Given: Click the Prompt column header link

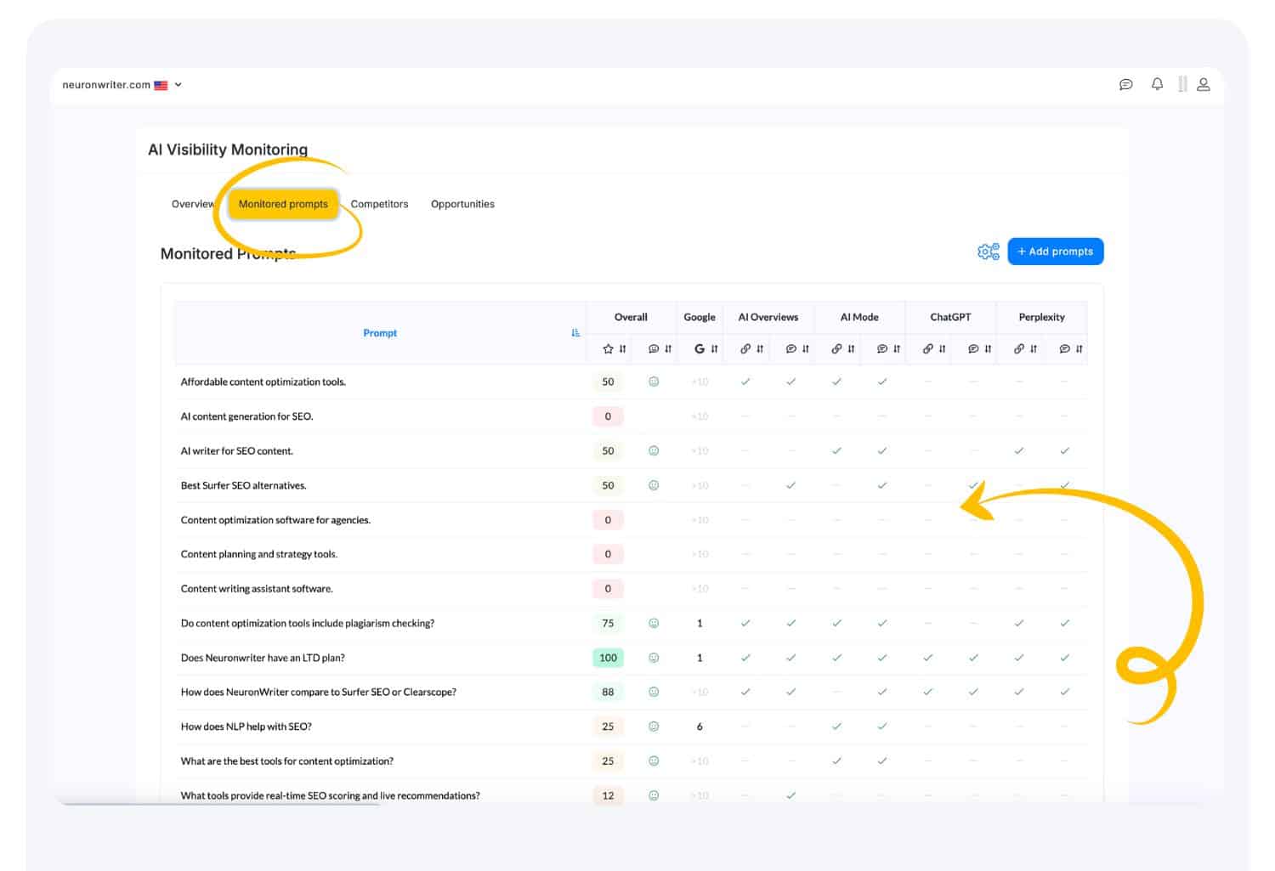Looking at the screenshot, I should click(380, 332).
